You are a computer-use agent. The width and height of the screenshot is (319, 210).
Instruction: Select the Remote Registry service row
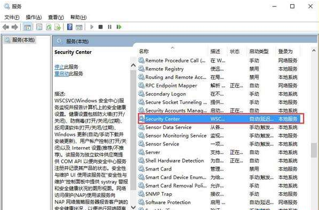218,69
